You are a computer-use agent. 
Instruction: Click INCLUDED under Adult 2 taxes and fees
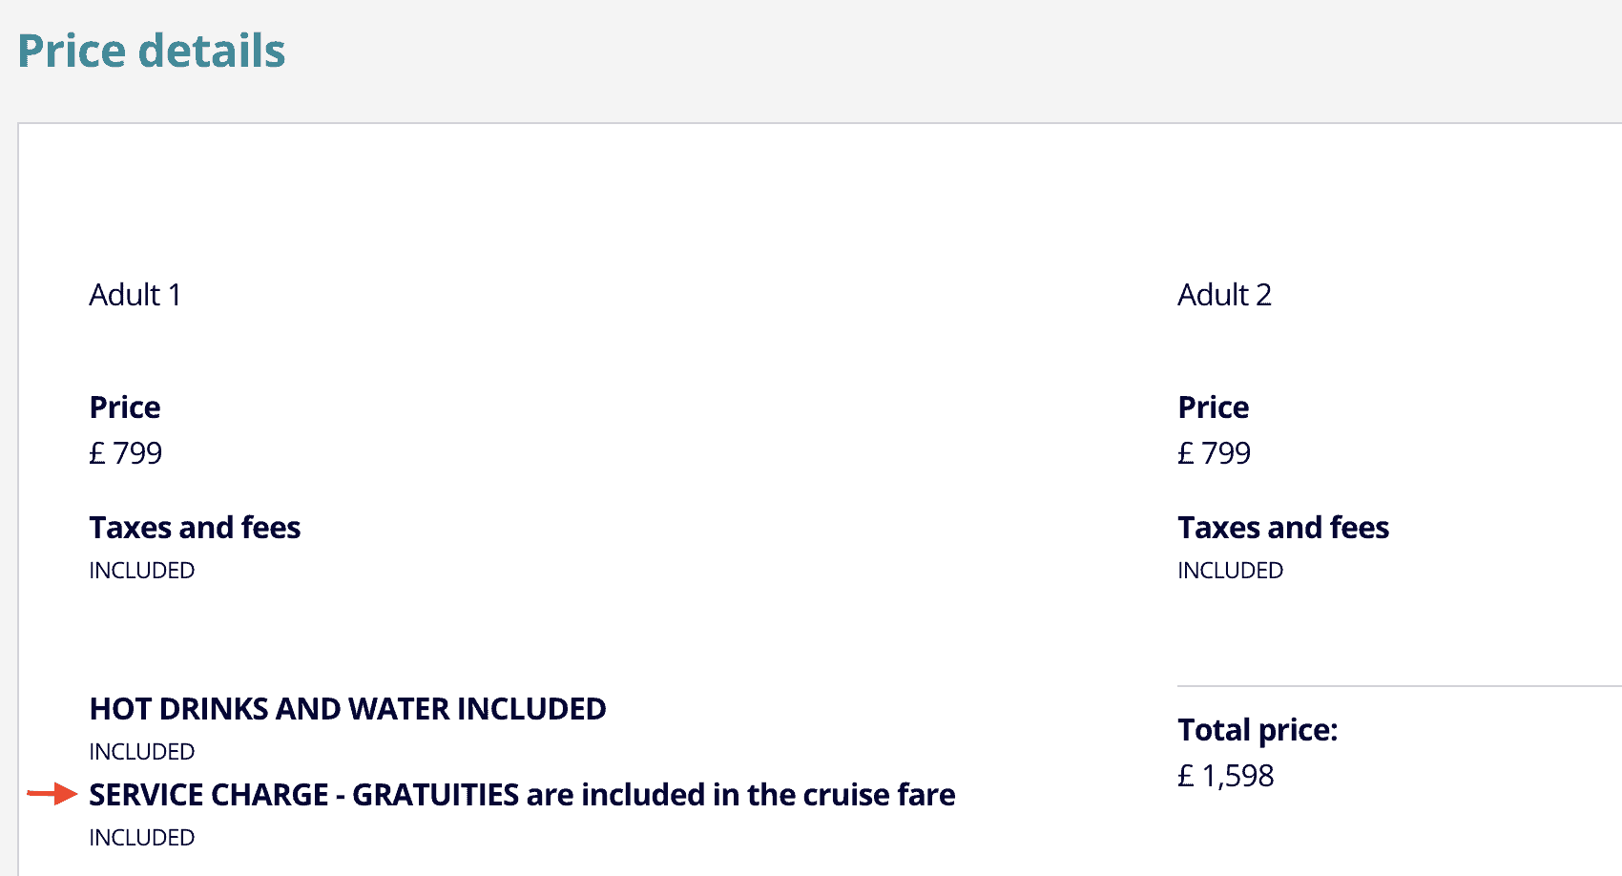(x=1231, y=571)
